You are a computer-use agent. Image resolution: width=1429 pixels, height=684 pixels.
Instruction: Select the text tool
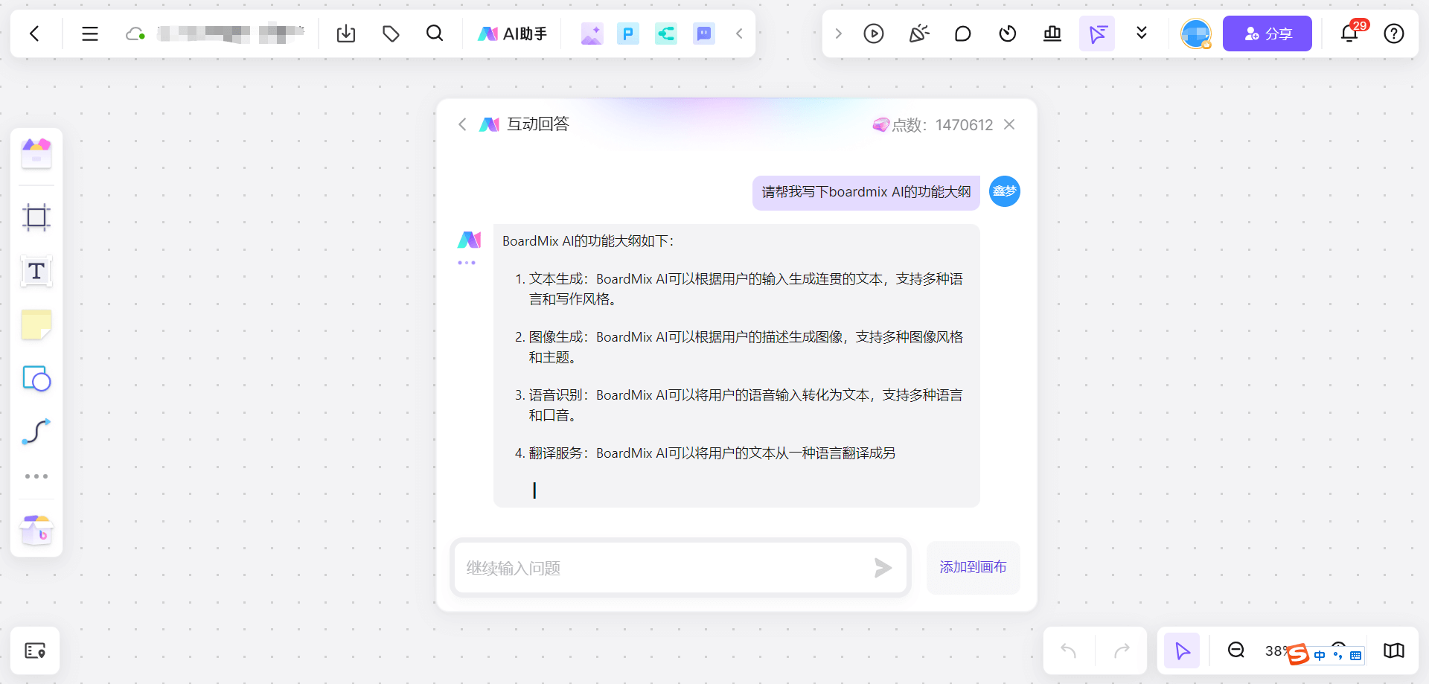[36, 272]
